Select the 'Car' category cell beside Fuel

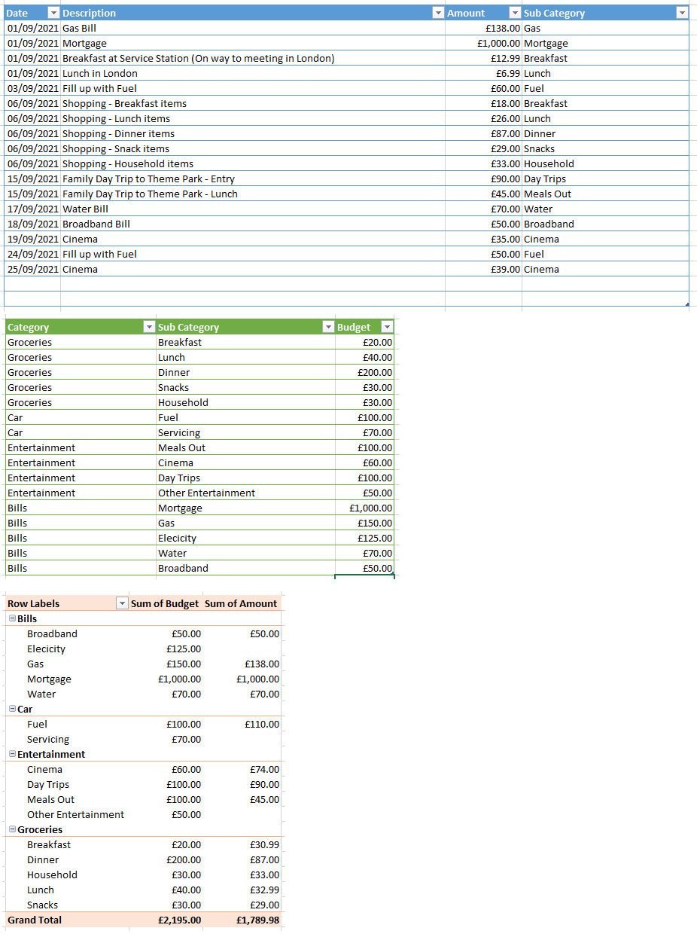click(x=80, y=417)
